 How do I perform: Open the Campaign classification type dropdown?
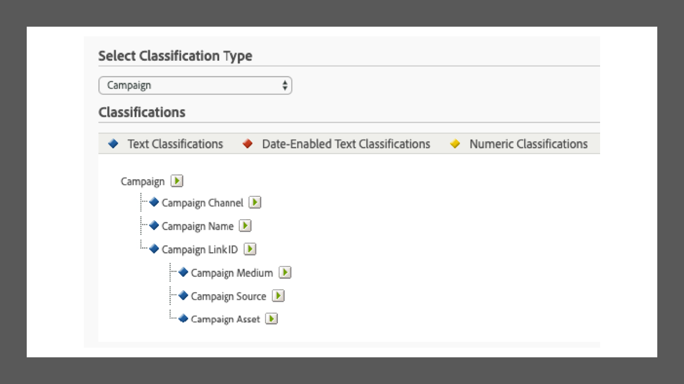[195, 85]
